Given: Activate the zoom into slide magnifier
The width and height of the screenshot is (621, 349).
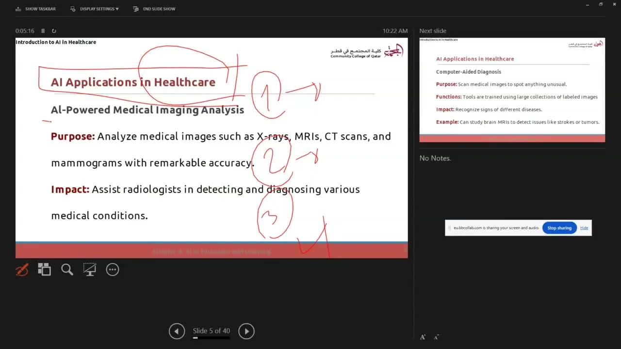Looking at the screenshot, I should (x=67, y=270).
